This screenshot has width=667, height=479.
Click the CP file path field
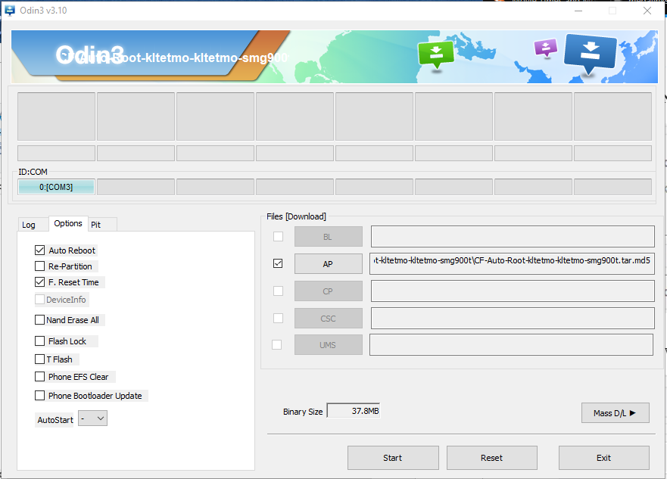[x=513, y=291]
